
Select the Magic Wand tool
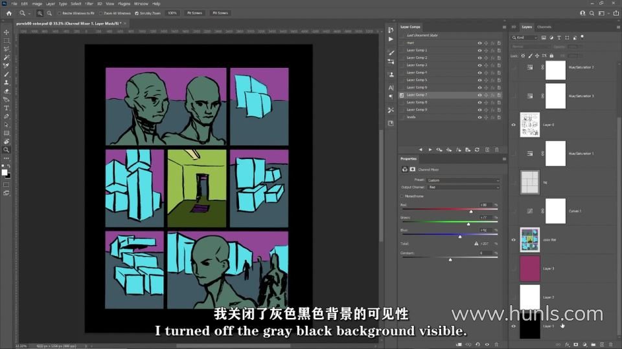click(6, 58)
